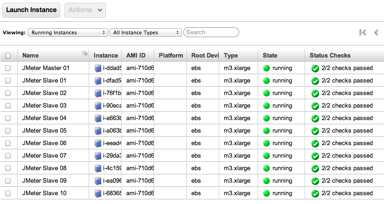
Task: Check the JMeter Slave 09 checkbox
Action: [x=8, y=180]
